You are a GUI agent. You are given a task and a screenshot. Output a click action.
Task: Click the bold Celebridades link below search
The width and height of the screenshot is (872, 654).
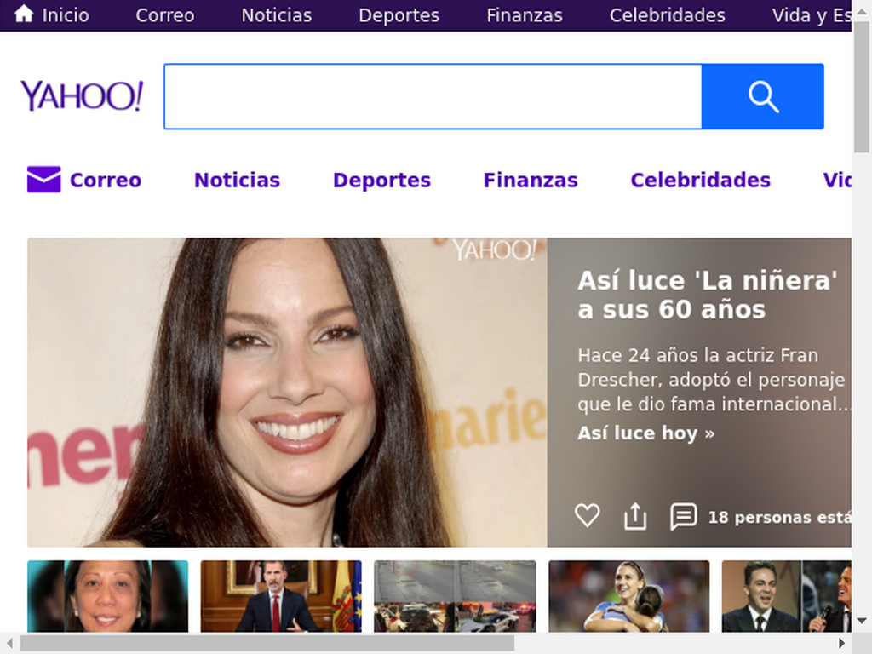[x=700, y=181]
